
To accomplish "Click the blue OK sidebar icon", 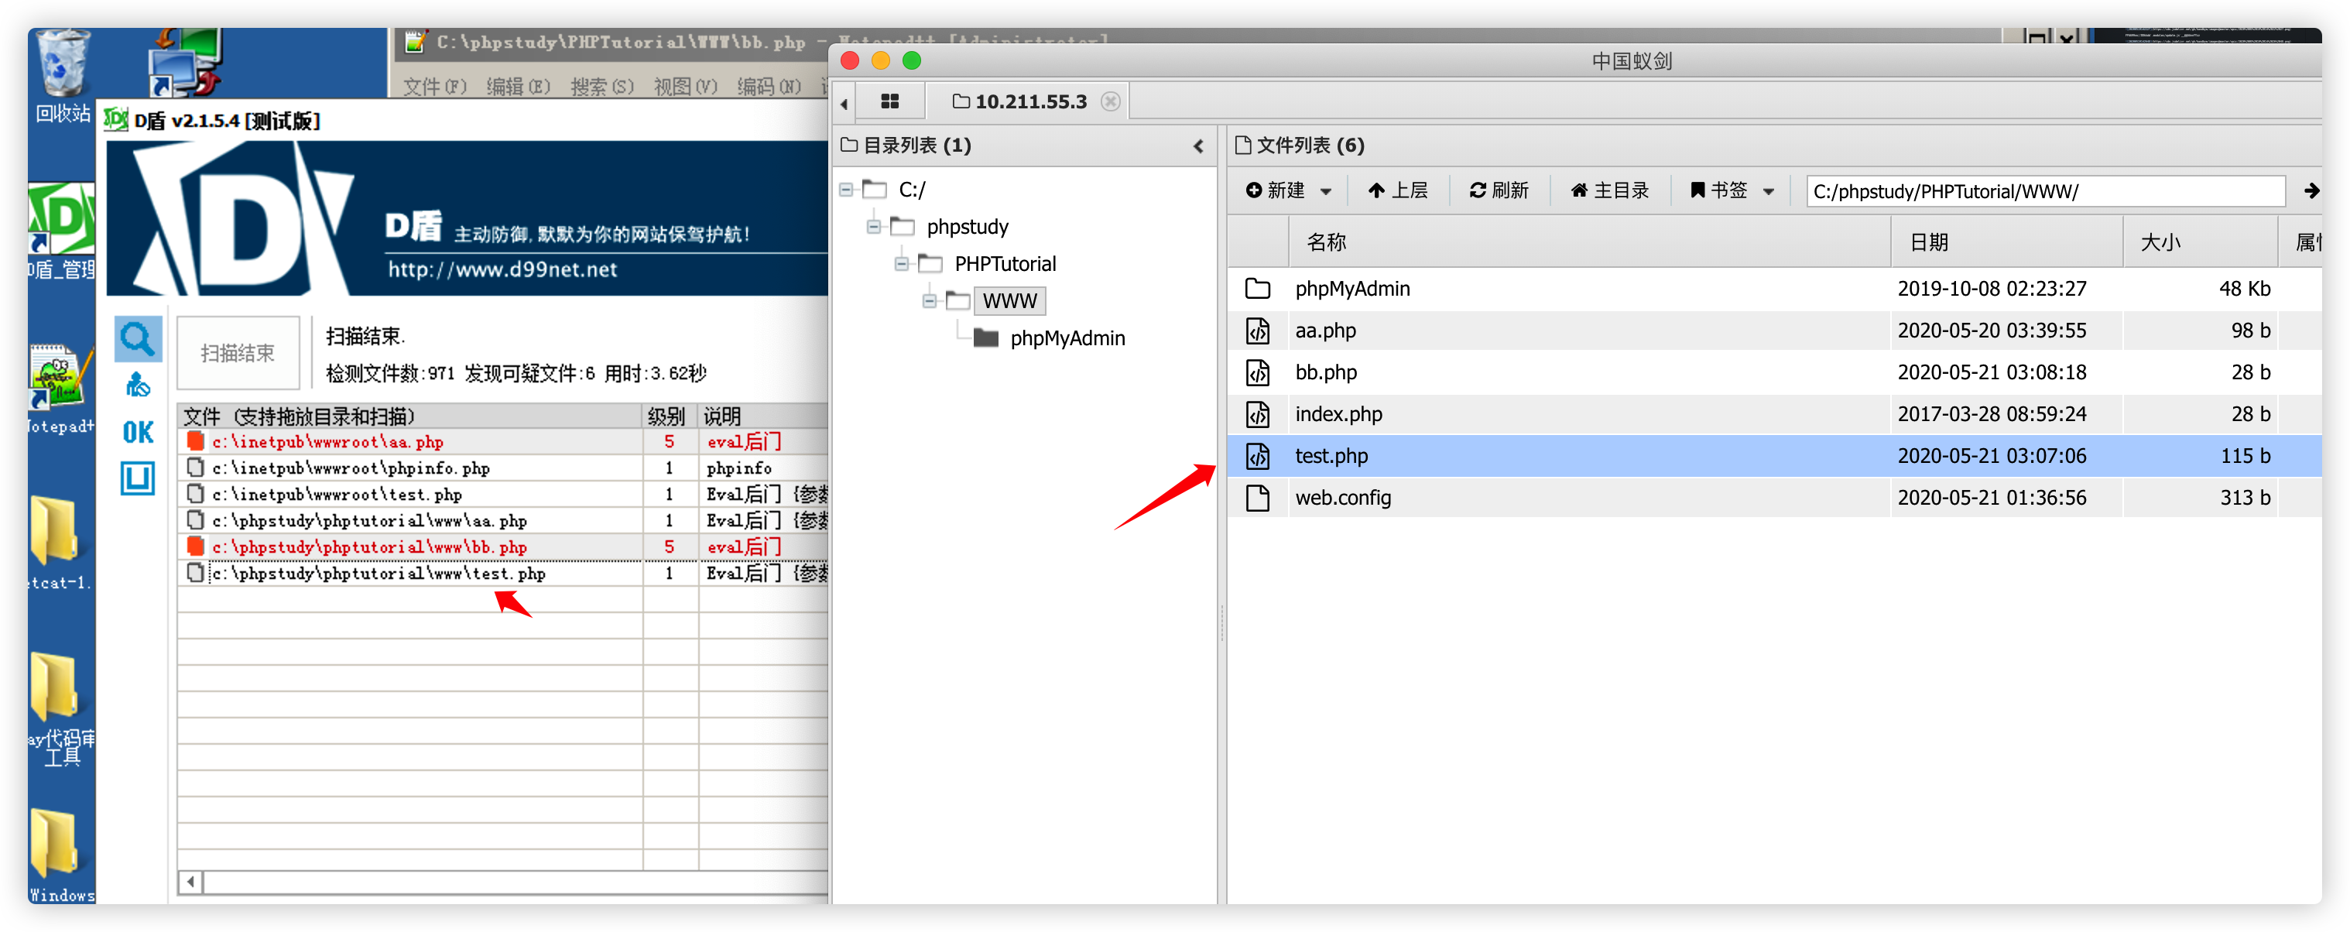I will pyautogui.click(x=138, y=431).
